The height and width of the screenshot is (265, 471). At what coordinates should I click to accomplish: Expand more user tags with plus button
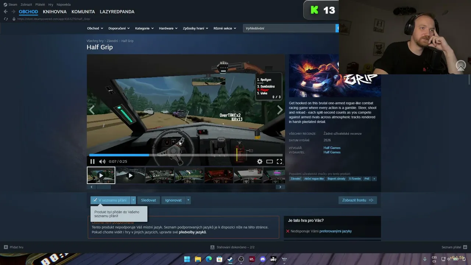(374, 179)
